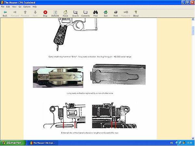The width and height of the screenshot is (195, 146).
Task: Open the démarrer Start button
Action: click(13, 143)
